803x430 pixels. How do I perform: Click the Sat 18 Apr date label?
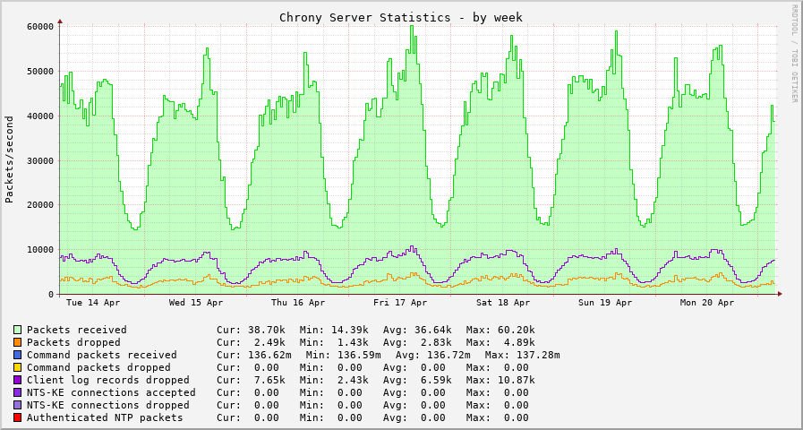503,303
